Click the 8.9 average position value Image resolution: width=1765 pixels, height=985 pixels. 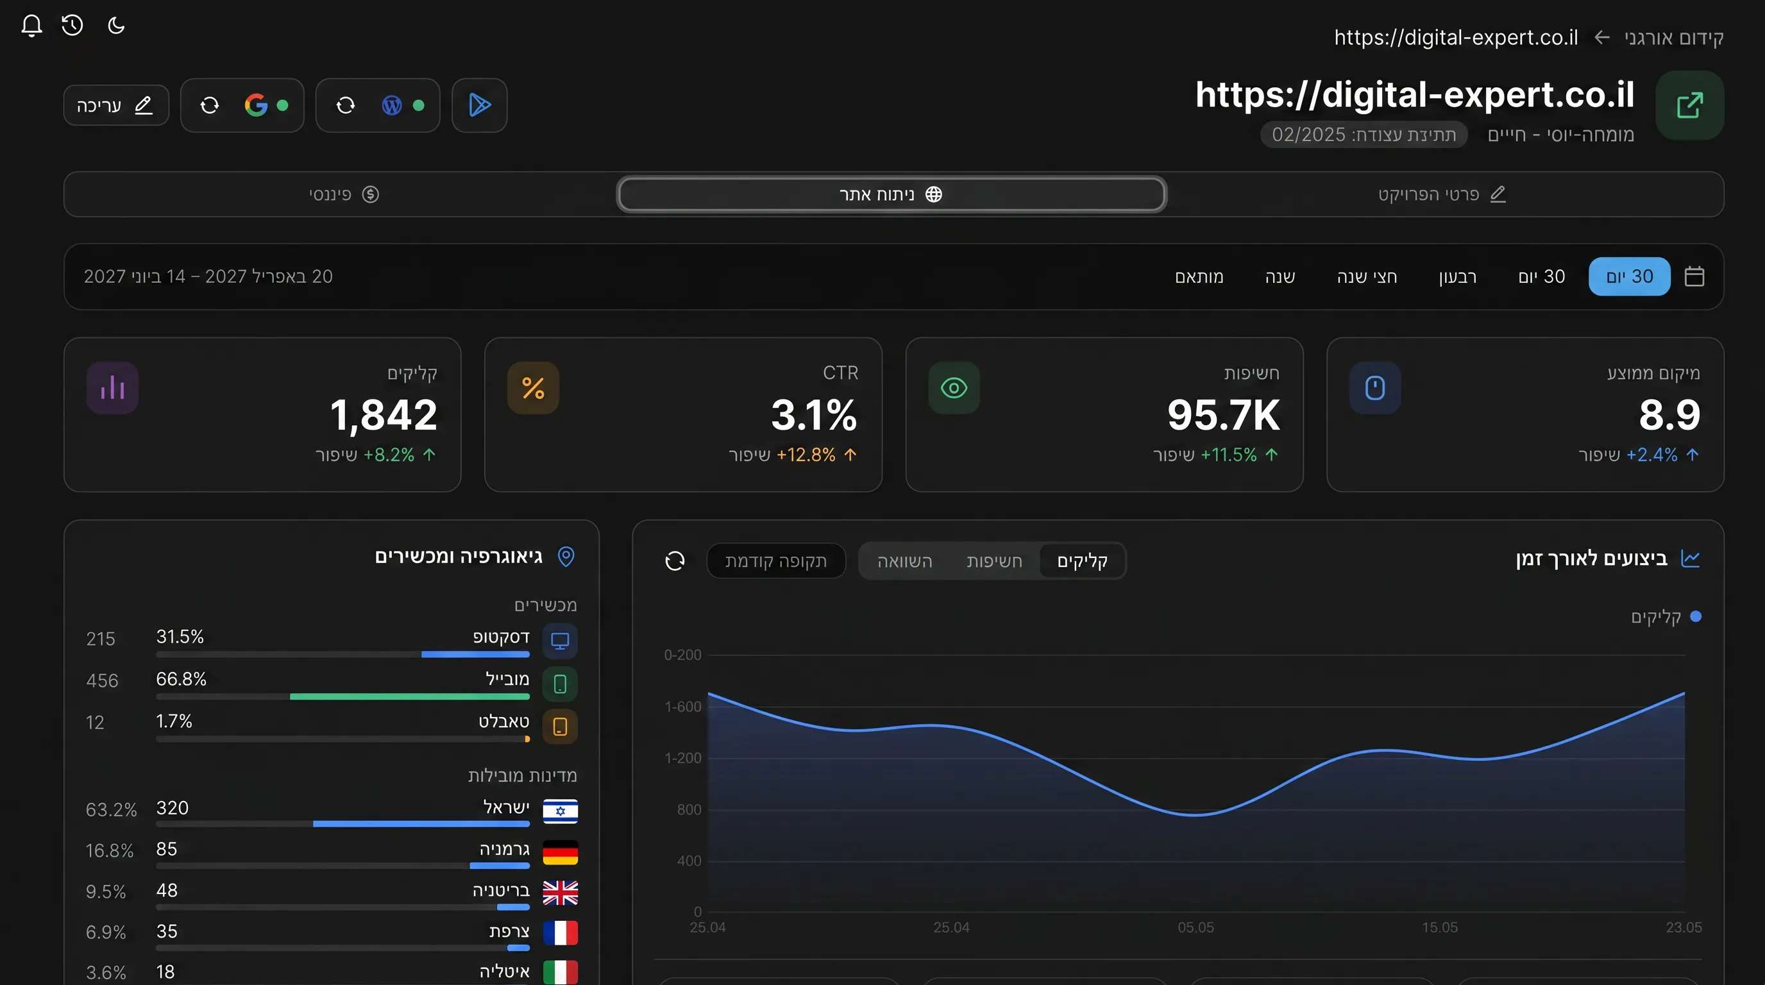pos(1670,415)
